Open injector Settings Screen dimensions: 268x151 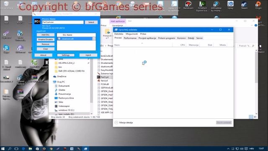(x=66, y=55)
